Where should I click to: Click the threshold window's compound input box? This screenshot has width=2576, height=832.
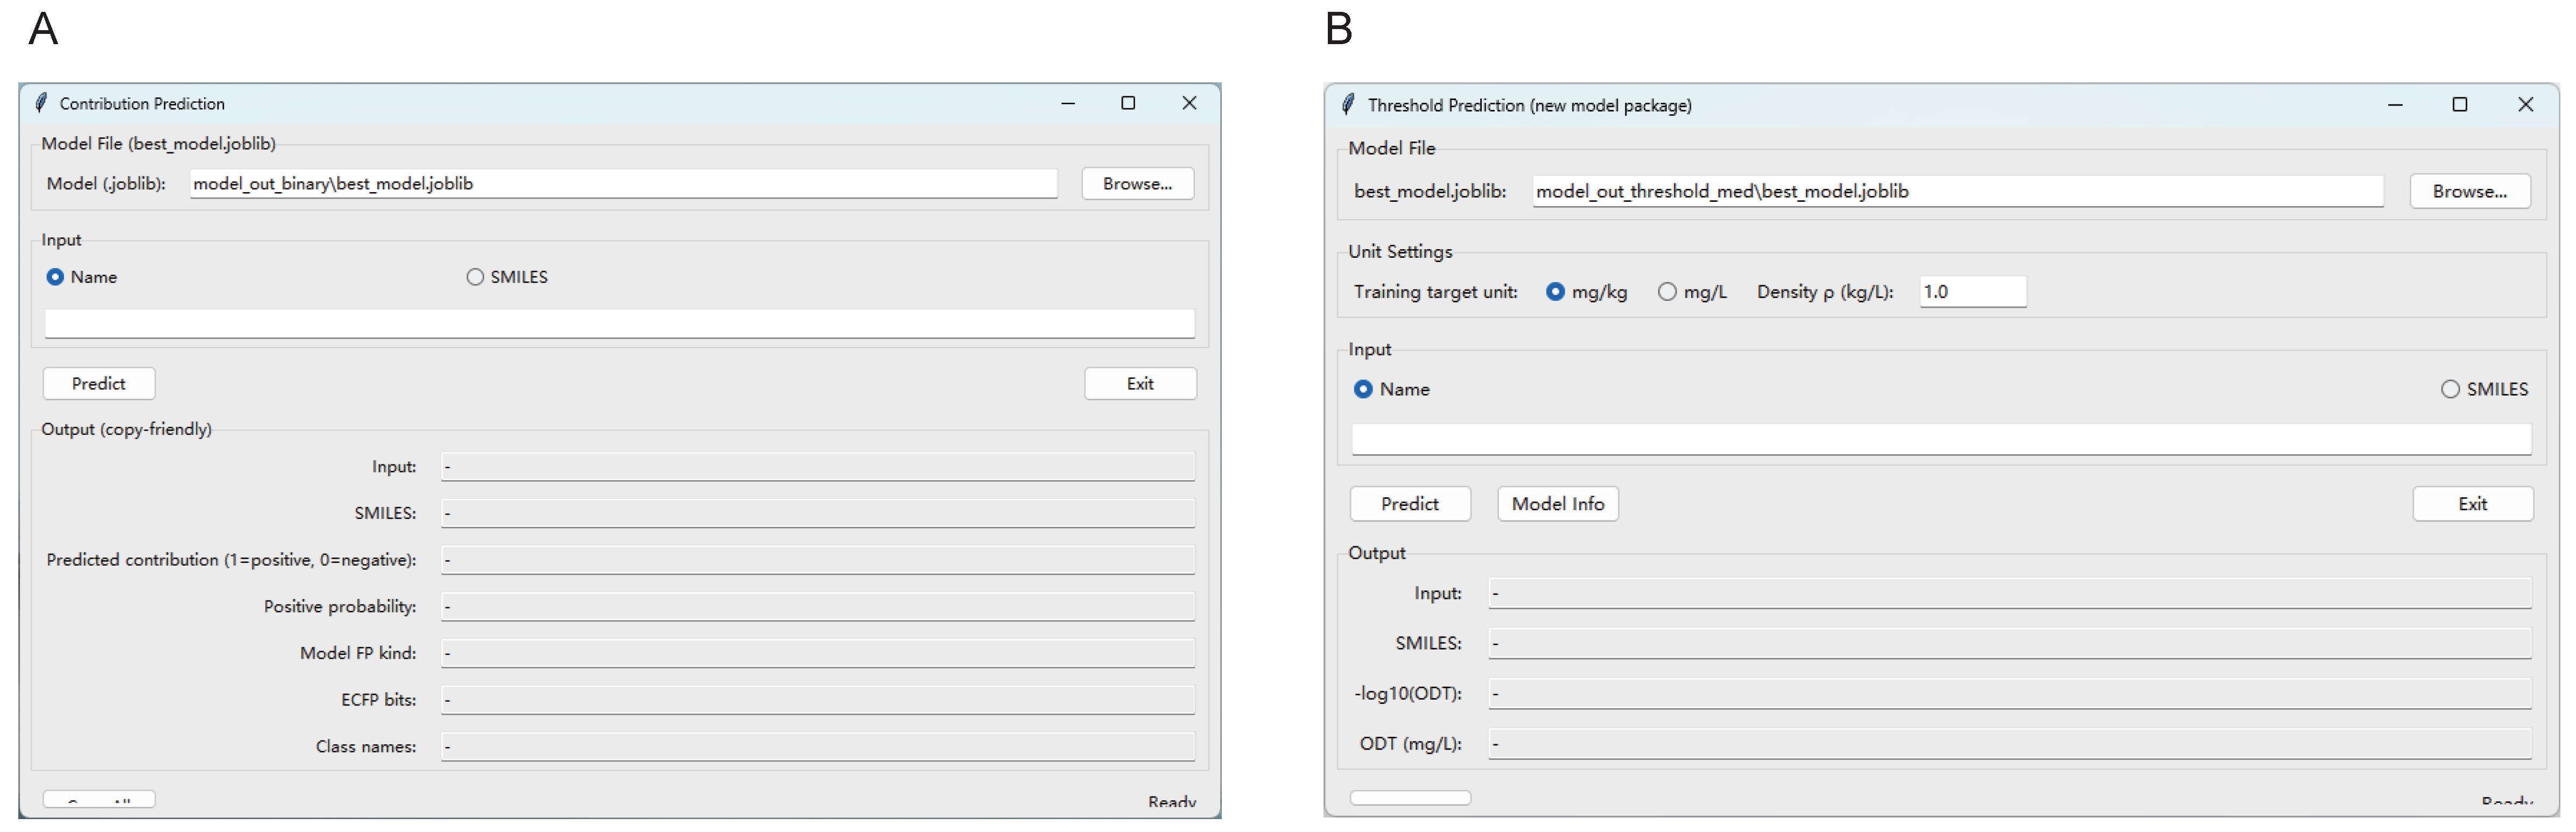point(1940,438)
